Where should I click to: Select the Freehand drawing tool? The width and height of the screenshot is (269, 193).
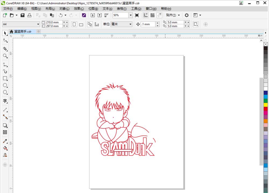[5, 65]
